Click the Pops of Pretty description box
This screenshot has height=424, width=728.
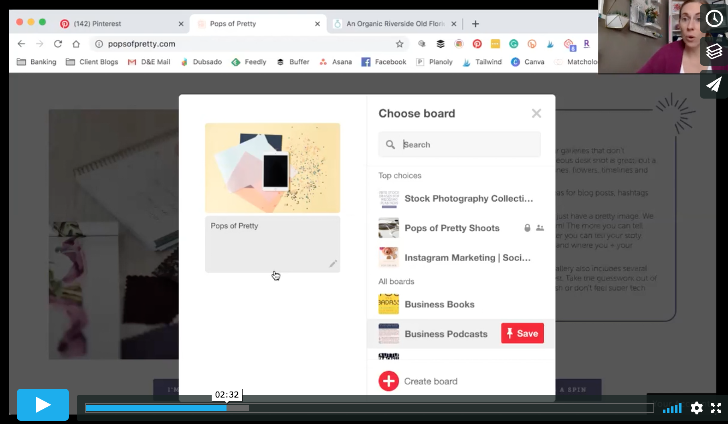(x=273, y=244)
